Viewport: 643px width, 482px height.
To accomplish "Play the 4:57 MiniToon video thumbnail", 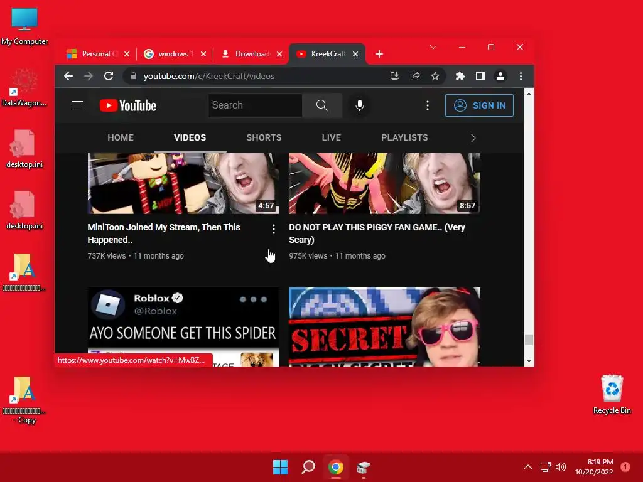I will (183, 183).
